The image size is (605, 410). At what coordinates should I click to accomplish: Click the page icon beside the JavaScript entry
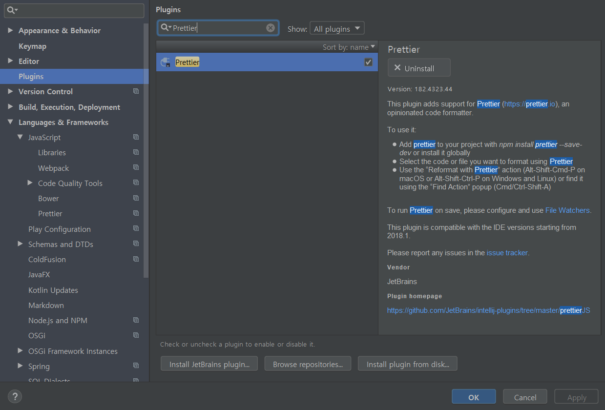(136, 137)
